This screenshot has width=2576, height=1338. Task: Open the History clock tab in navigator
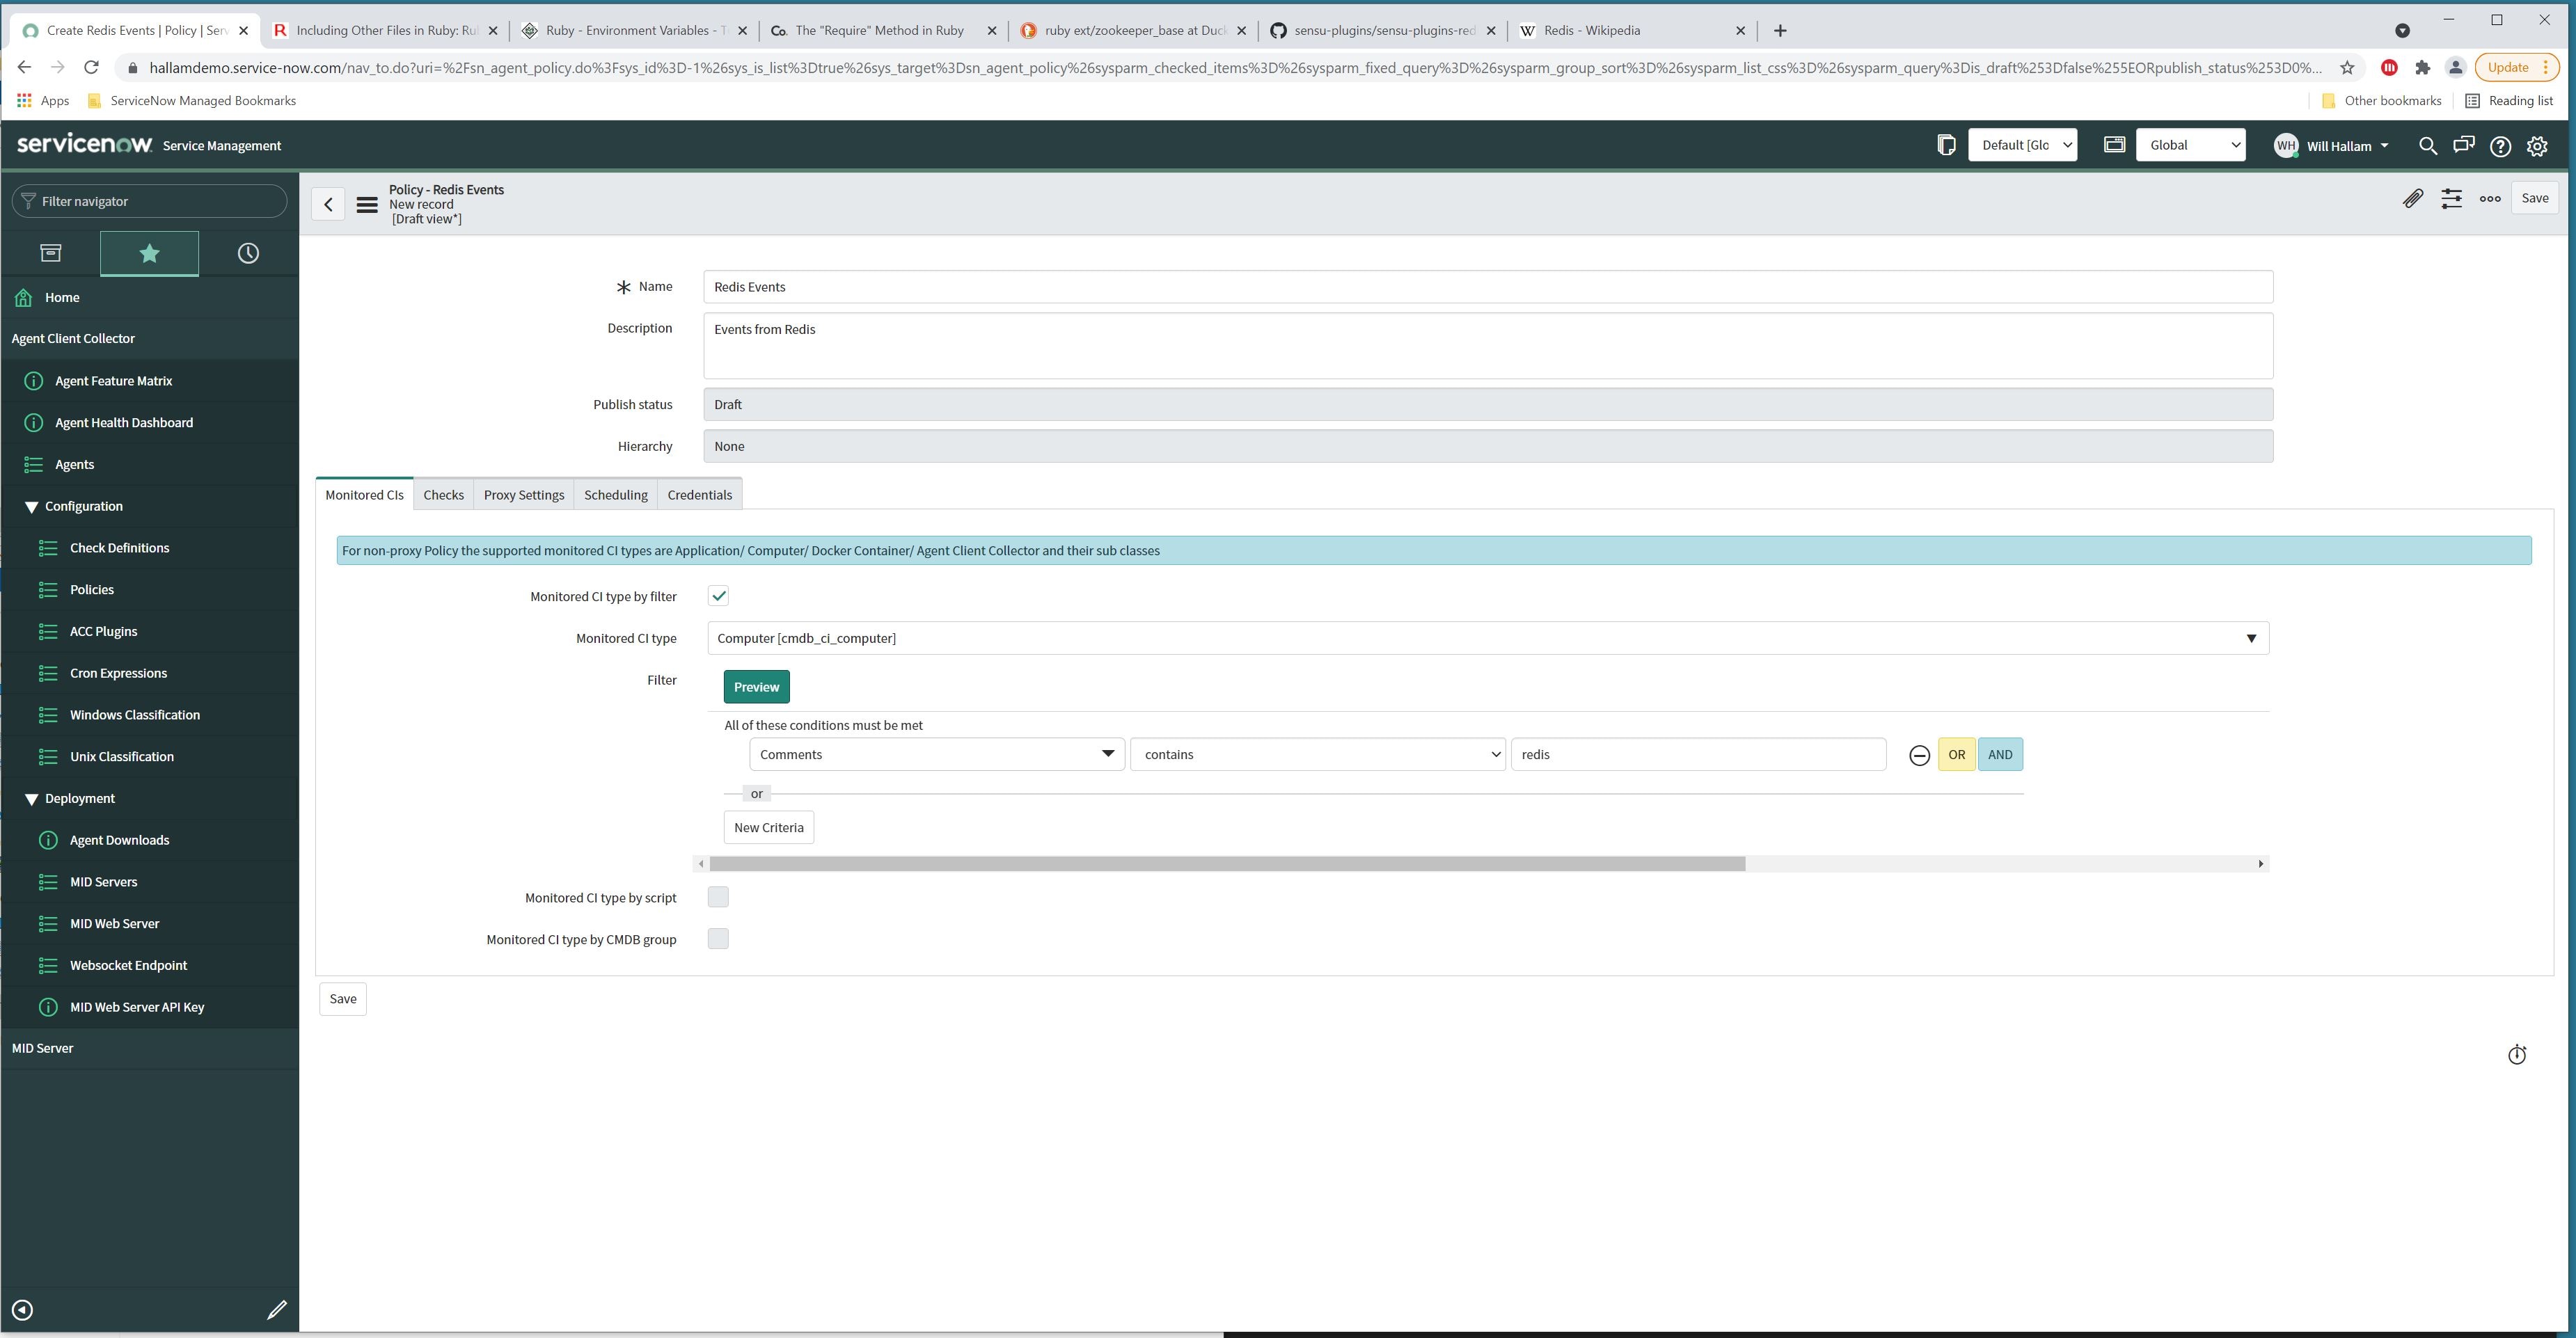247,252
